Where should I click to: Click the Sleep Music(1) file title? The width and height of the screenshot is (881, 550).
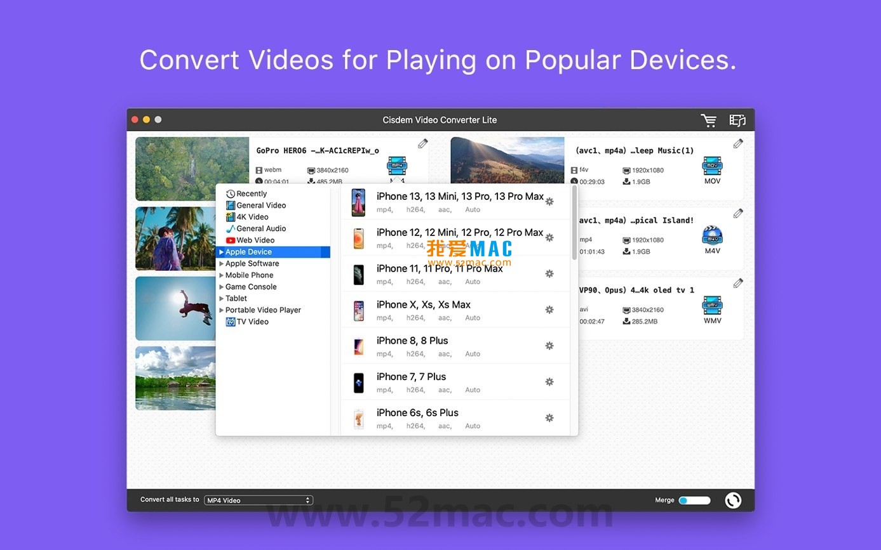[635, 151]
